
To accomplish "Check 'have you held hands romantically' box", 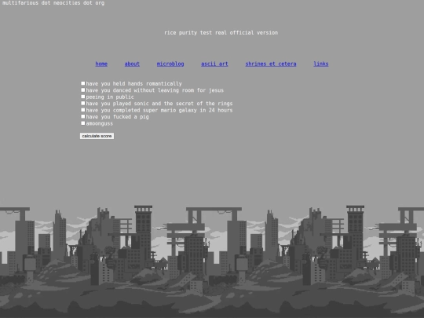I will (83, 83).
